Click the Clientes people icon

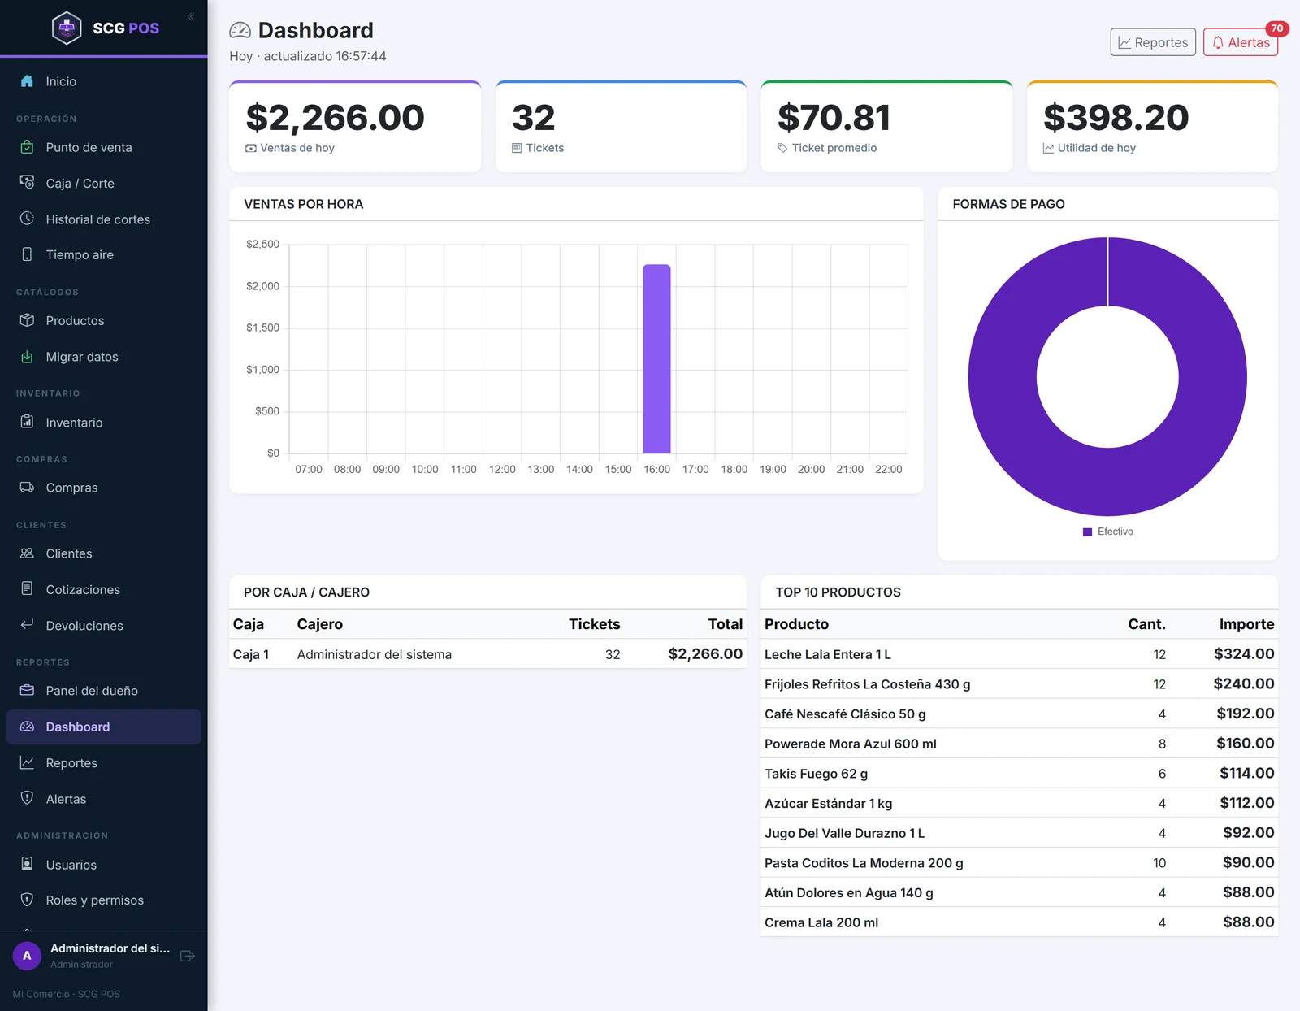pos(27,553)
